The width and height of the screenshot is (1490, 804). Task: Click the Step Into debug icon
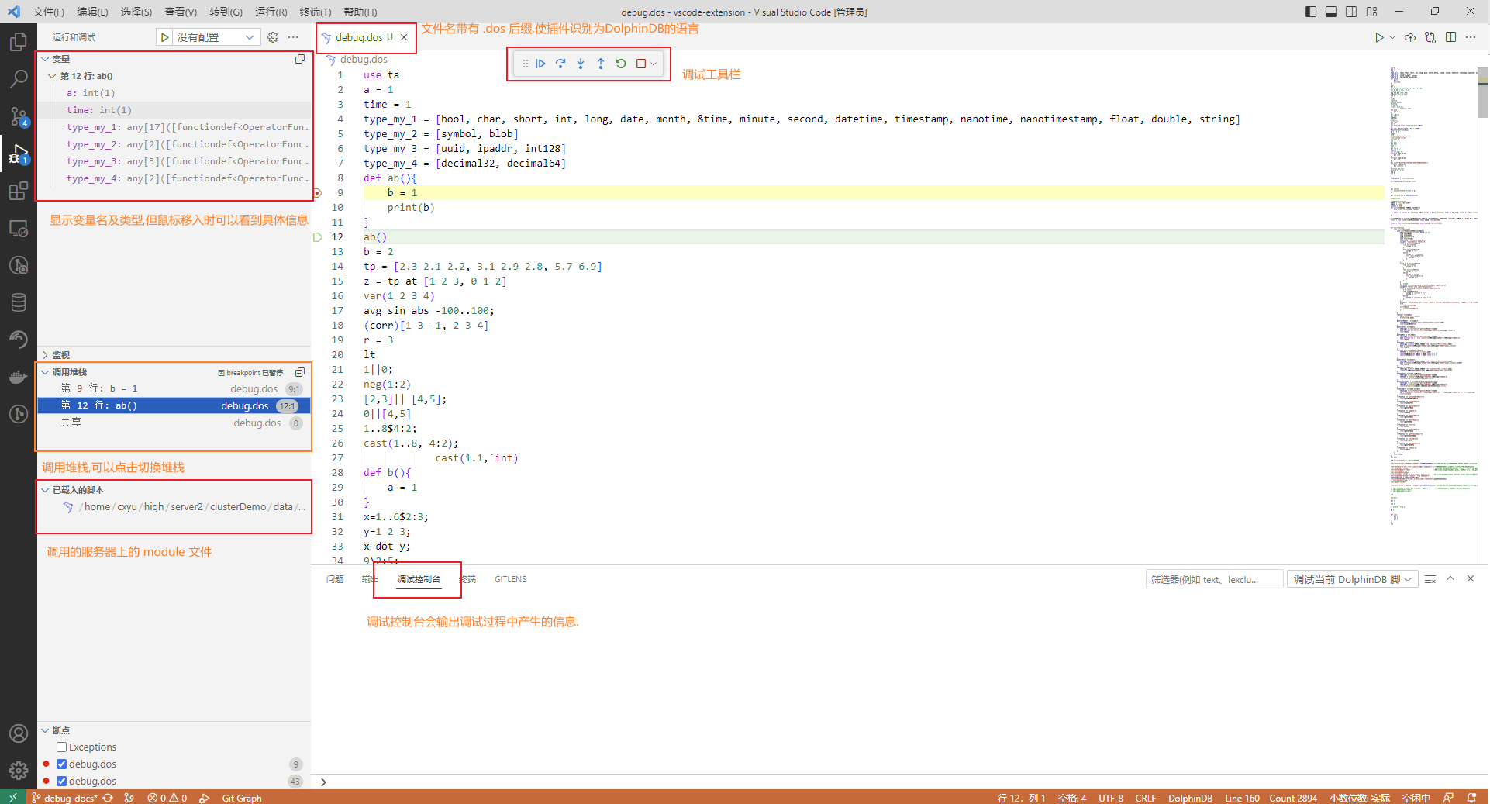pyautogui.click(x=581, y=64)
